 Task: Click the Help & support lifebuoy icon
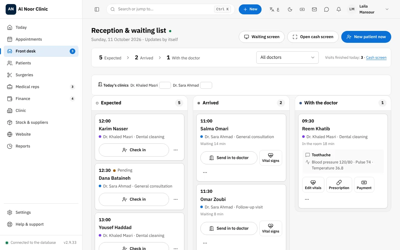[x=10, y=224]
